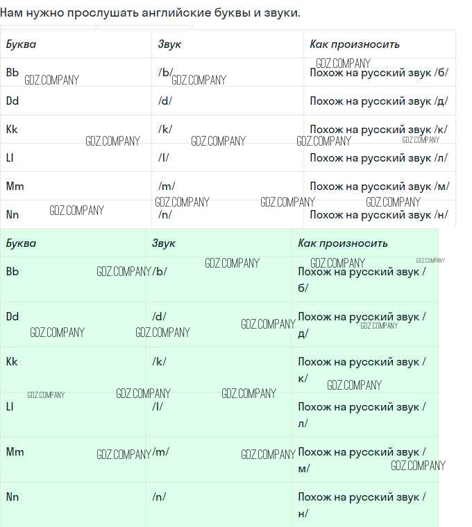472x527 pixels.
Task: Click the /m/ sound cell in the green table
Action: [x=161, y=451]
